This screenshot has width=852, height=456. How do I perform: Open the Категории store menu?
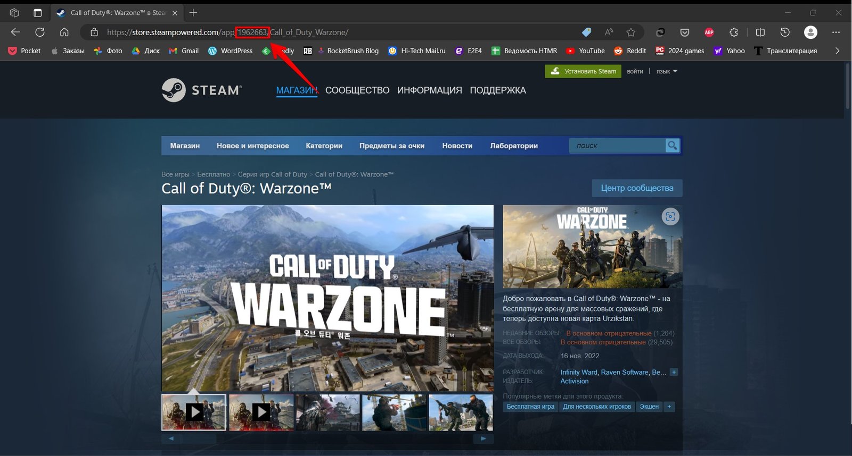point(324,146)
